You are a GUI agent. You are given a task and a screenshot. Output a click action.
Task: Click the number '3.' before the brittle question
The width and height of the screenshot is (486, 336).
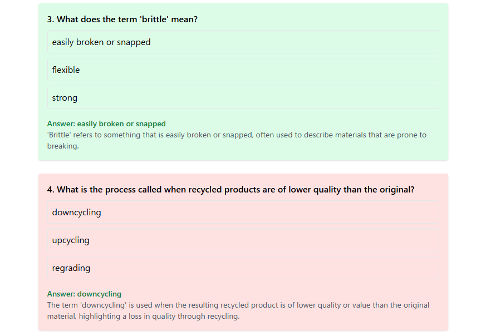click(51, 19)
